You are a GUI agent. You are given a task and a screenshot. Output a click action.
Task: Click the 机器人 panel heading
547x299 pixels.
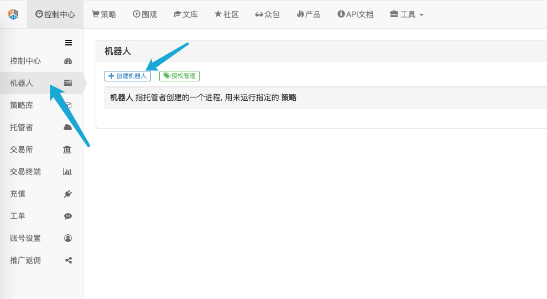tap(118, 51)
